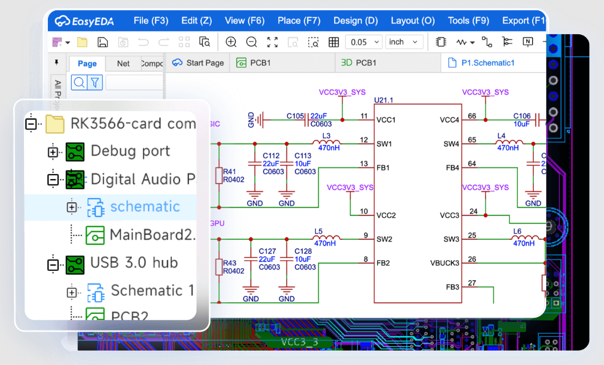Click the U21.1 component label
The height and width of the screenshot is (365, 604).
tap(383, 100)
